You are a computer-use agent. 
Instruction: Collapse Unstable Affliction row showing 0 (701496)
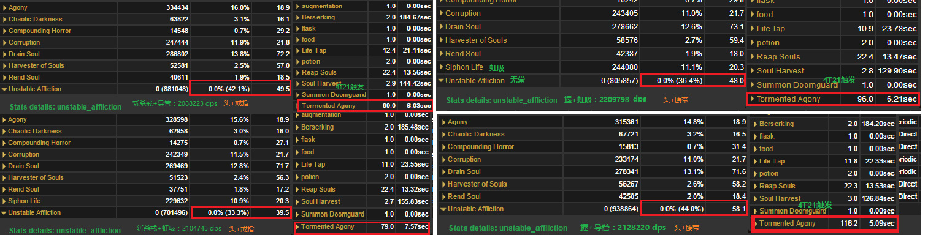tap(4, 212)
